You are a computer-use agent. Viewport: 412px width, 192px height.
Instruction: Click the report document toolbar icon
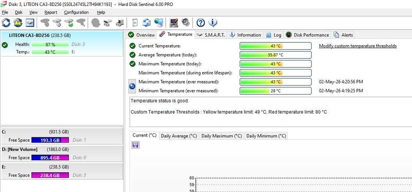pyautogui.click(x=135, y=23)
